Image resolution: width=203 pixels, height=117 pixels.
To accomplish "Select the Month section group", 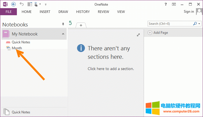I will click(17, 48).
